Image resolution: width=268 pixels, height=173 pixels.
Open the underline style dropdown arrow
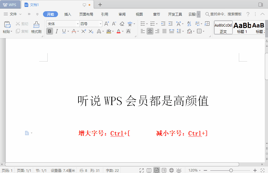(68, 31)
